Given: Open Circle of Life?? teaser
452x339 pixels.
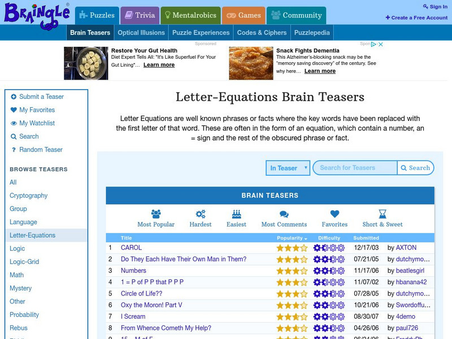Looking at the screenshot, I should (142, 293).
